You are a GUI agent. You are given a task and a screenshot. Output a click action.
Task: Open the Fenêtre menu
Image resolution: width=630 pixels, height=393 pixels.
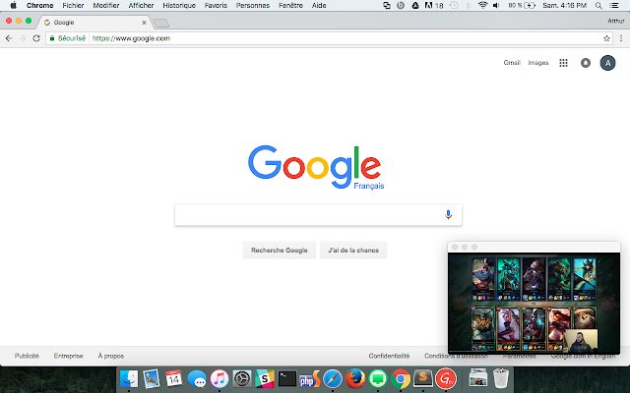290,6
